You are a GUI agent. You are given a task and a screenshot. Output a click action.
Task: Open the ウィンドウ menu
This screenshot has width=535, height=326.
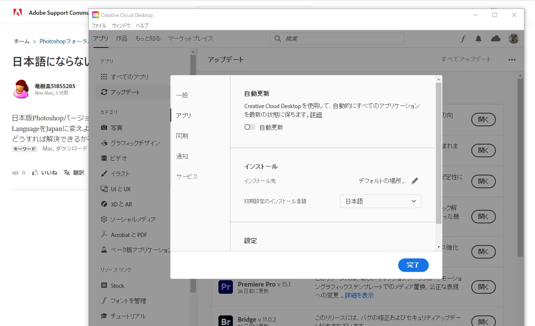tap(121, 26)
